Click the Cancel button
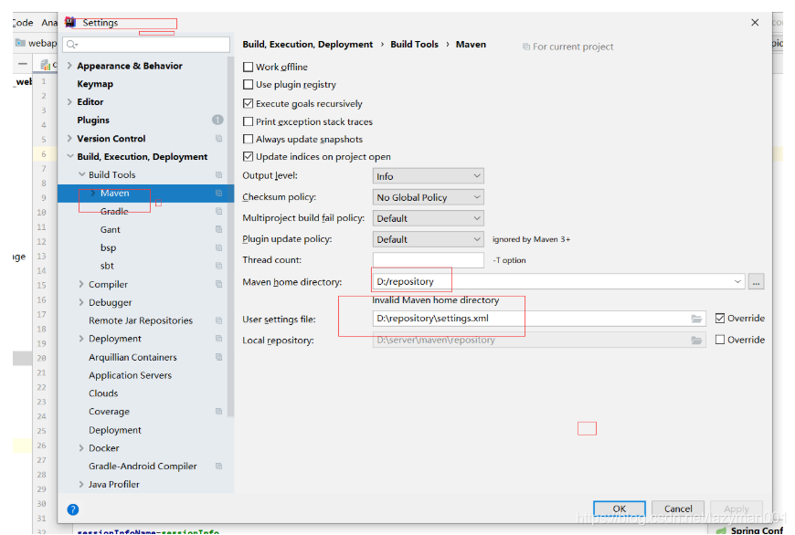The image size is (795, 535). [x=678, y=509]
